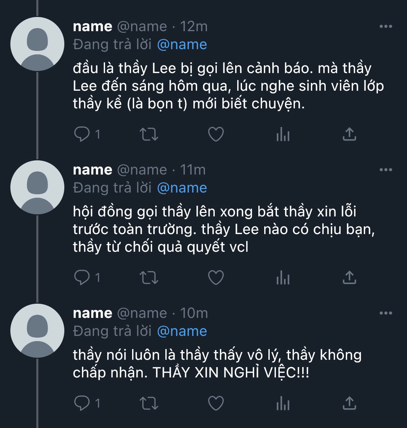Share the 10m tweet
Screen dimensions: 407x428
pos(349,403)
